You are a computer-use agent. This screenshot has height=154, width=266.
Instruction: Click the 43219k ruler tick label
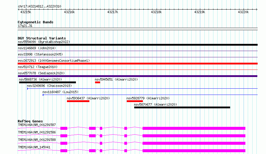point(200,12)
